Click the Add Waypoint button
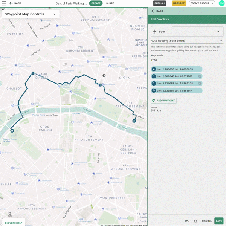Screen dimensions: 226x226 (163, 101)
